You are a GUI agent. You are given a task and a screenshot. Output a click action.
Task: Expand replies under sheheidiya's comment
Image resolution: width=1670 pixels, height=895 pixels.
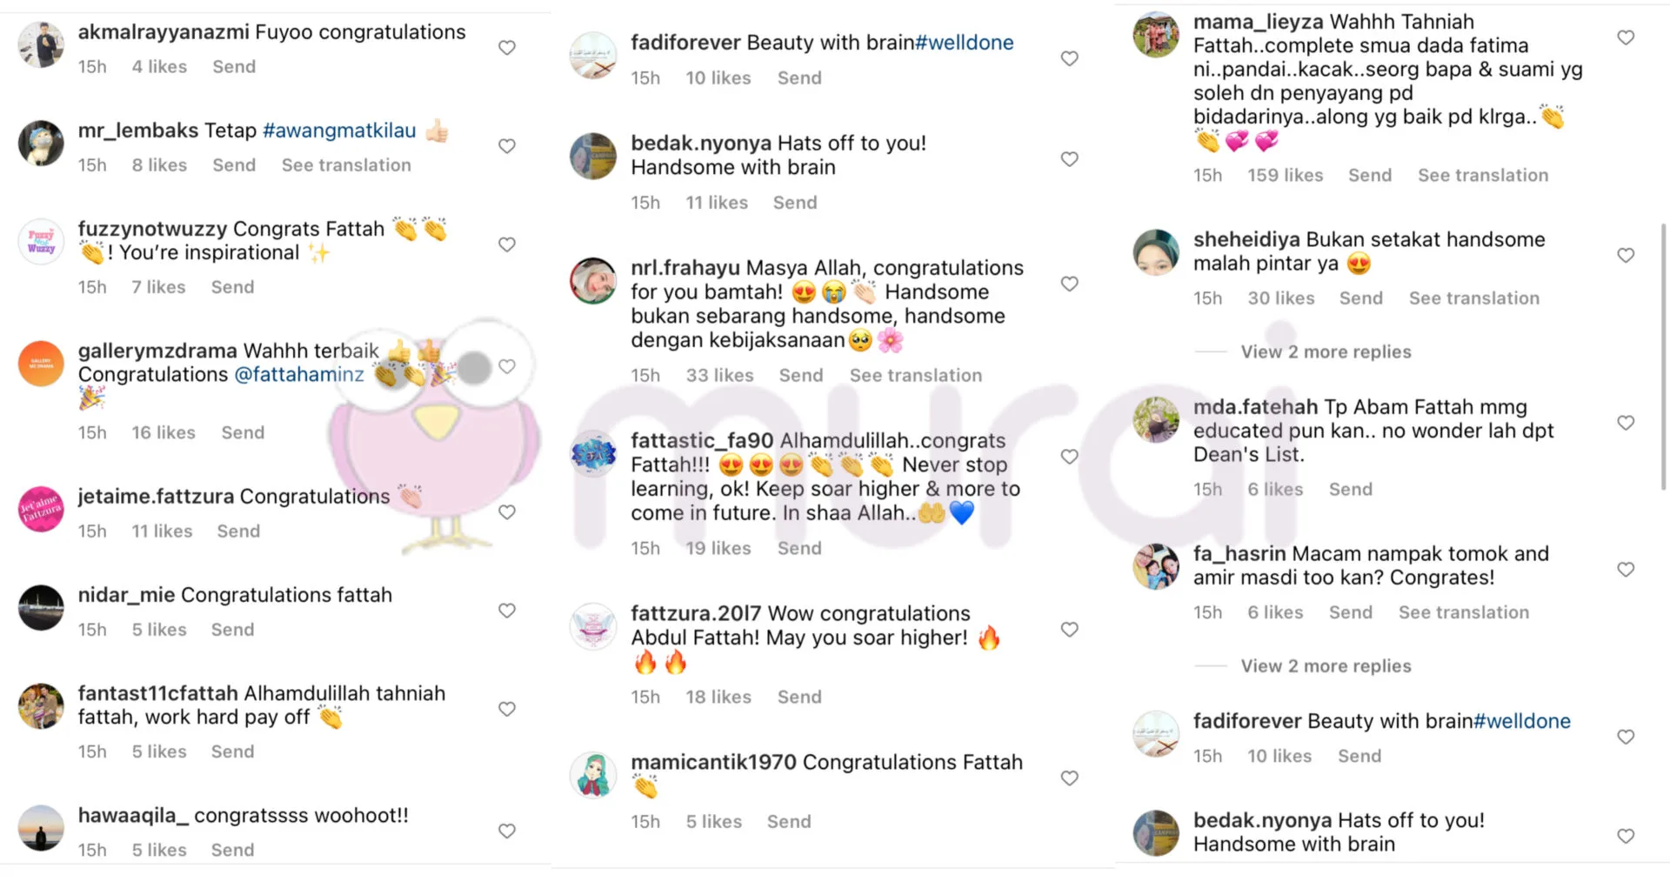(1325, 351)
